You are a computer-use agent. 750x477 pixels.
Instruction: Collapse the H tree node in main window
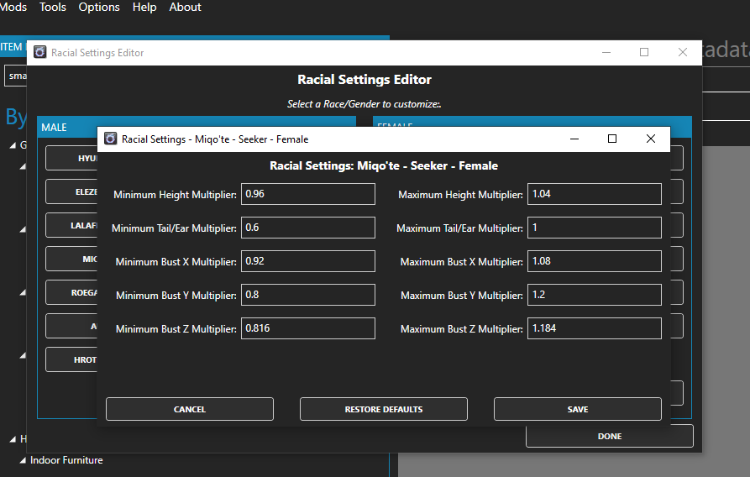click(x=13, y=439)
